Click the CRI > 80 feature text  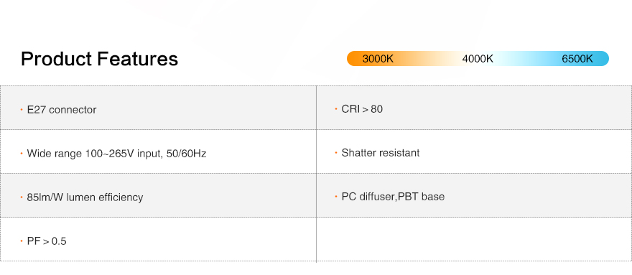362,109
